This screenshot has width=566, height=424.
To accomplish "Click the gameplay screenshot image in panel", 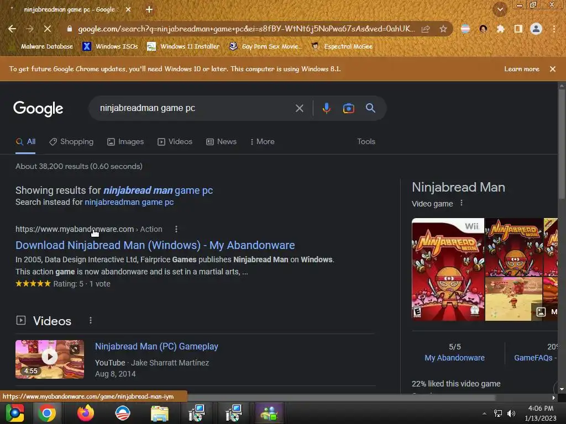I will [513, 299].
